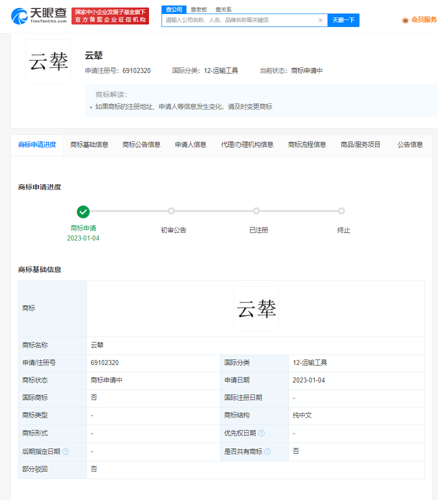
Task: Click the Tianyancha logo
Action: click(39, 16)
